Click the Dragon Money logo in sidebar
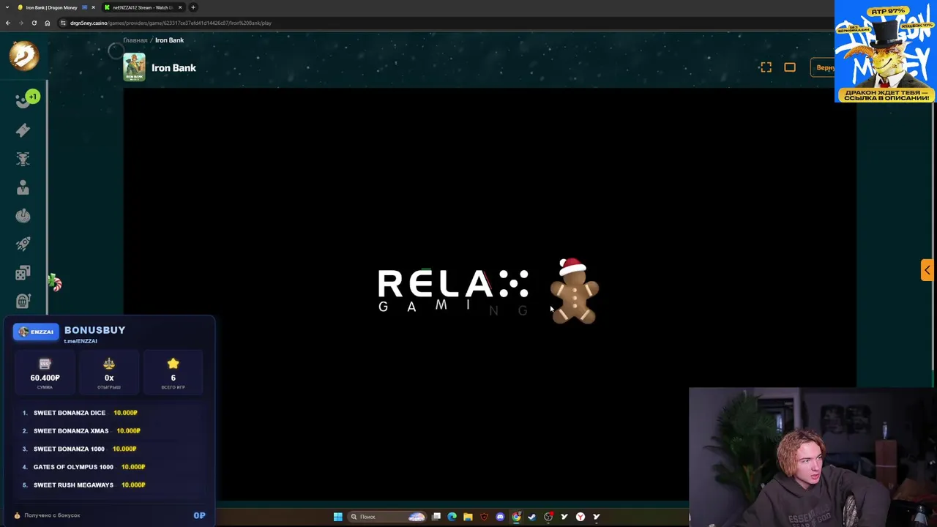The height and width of the screenshot is (527, 937). click(23, 56)
